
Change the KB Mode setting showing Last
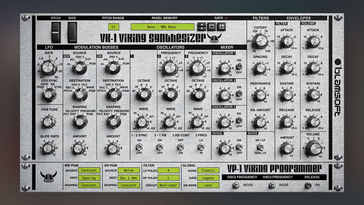208,185
